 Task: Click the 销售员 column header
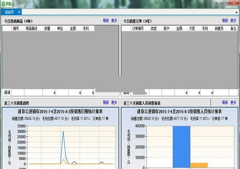pos(219,28)
